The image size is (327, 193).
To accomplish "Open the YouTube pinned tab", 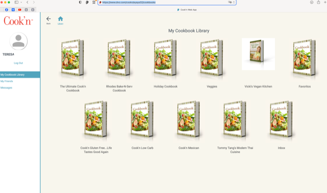I will coord(19,10).
